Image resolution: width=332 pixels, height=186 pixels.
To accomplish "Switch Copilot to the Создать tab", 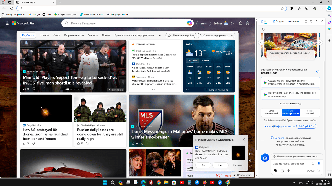I will click(278, 21).
